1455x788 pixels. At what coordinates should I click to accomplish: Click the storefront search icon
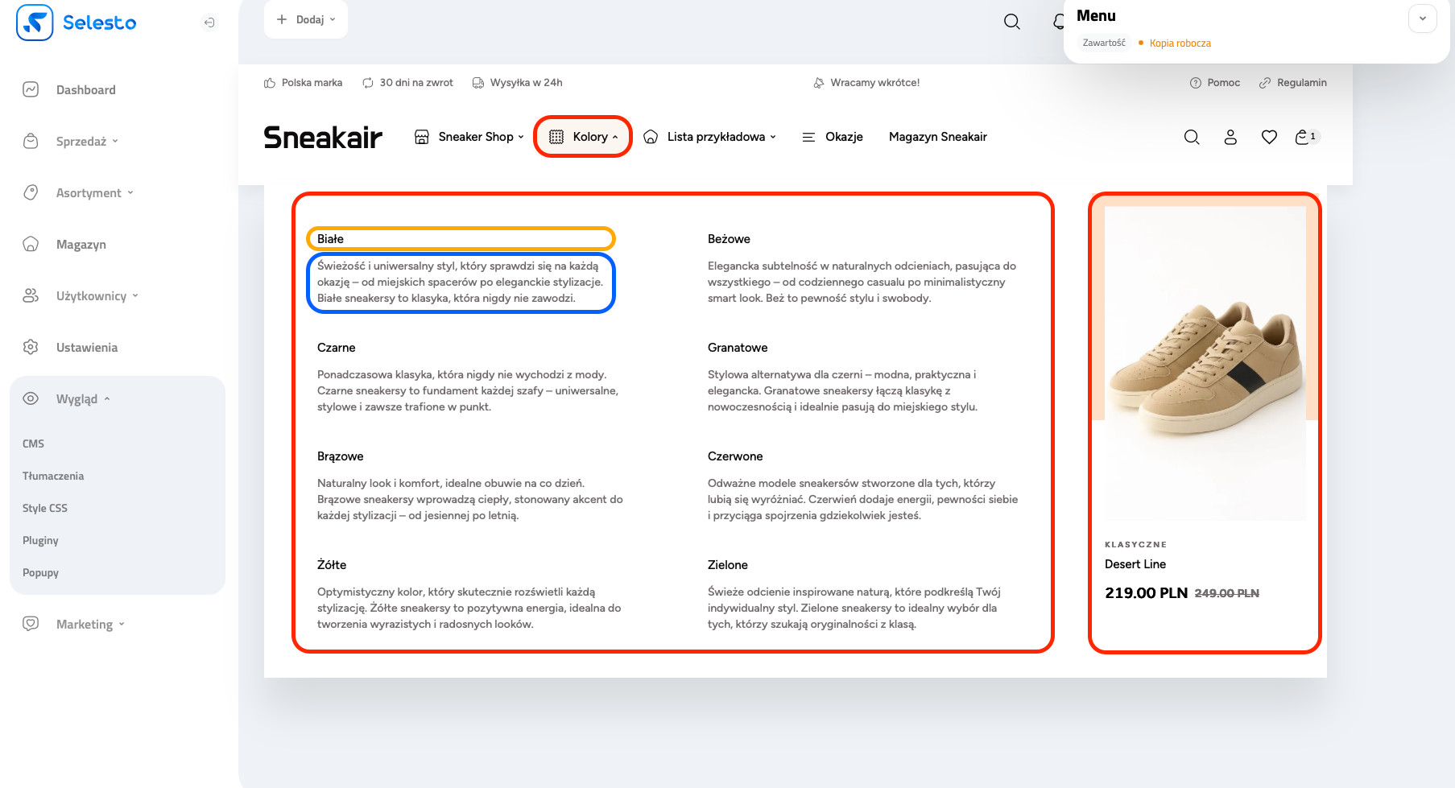click(x=1192, y=138)
